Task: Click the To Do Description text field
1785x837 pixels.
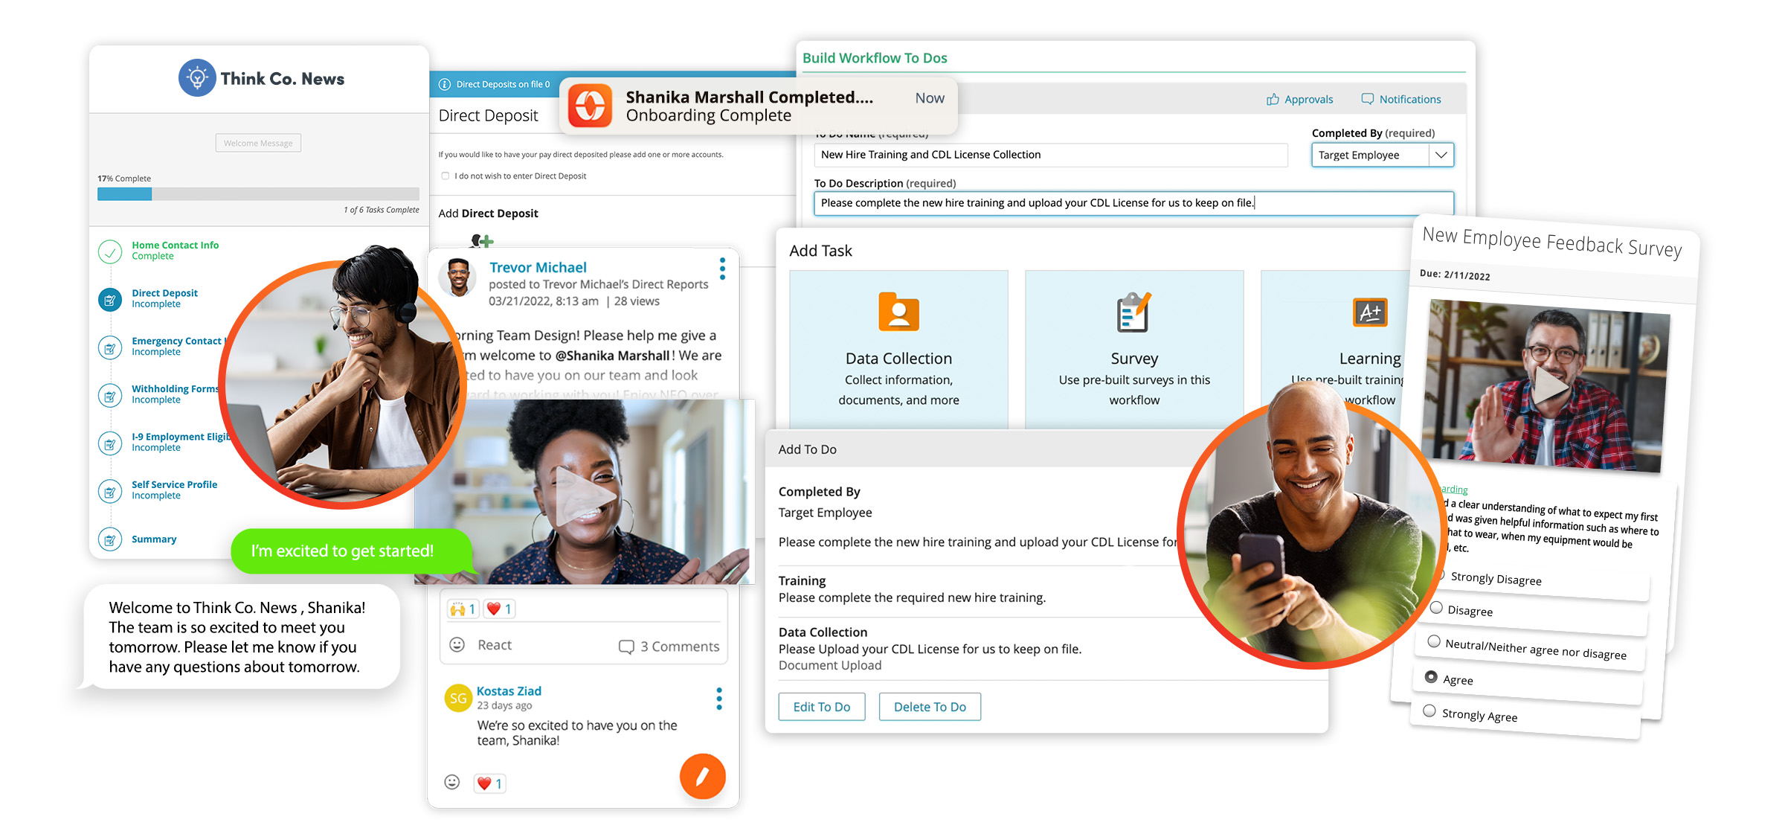Action: point(1133,203)
